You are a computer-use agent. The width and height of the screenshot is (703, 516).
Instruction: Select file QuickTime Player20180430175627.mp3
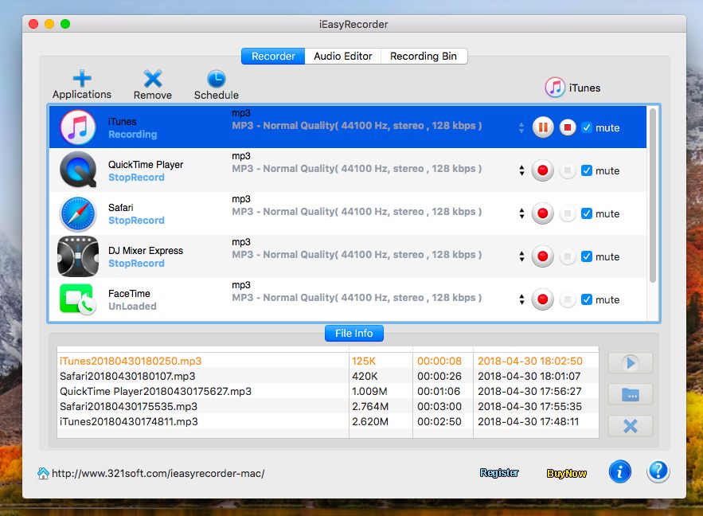pos(155,391)
